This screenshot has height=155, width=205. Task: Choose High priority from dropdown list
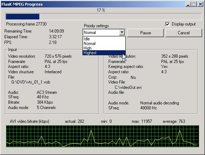[x=104, y=48]
